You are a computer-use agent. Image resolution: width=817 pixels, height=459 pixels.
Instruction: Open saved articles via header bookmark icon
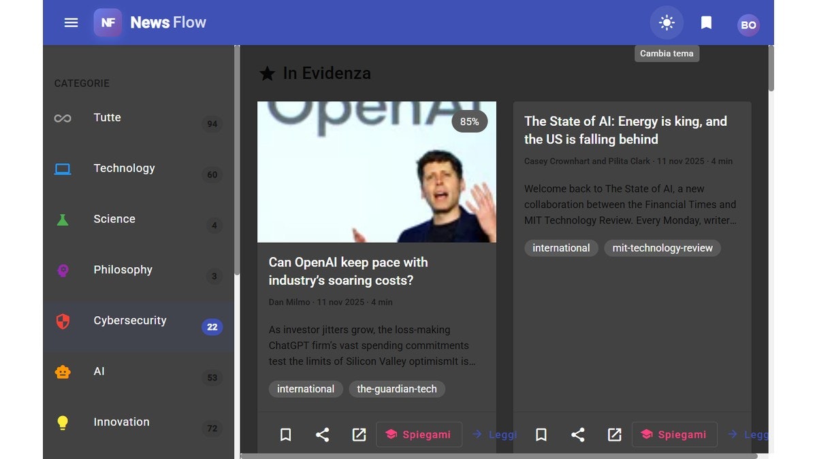pos(706,22)
